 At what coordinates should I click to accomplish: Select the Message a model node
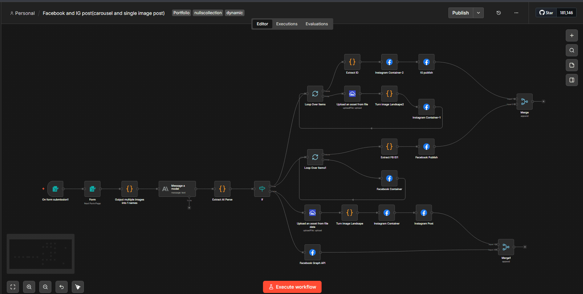177,189
